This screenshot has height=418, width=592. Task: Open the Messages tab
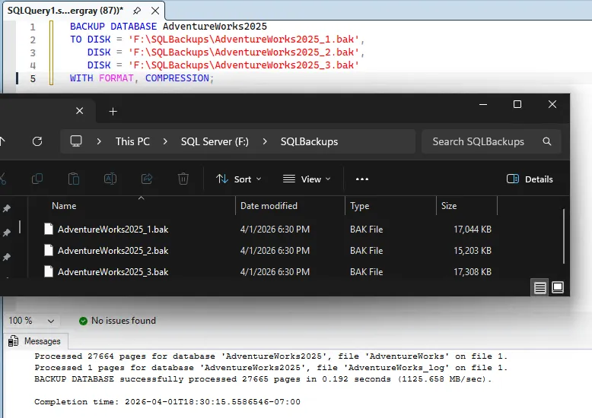point(35,341)
